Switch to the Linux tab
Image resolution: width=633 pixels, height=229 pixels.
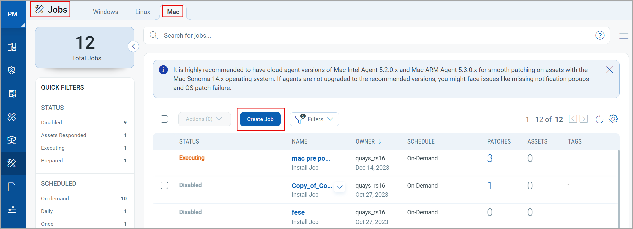coord(143,12)
